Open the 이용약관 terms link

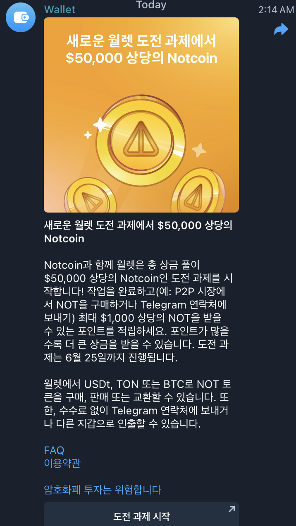pyautogui.click(x=62, y=463)
